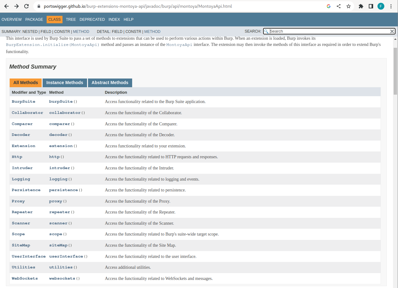
Task: Follow the websockets() method link
Action: (x=62, y=278)
